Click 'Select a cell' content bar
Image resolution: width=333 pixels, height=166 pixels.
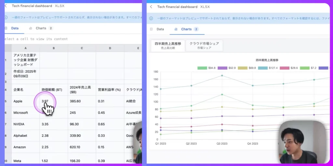(73, 39)
